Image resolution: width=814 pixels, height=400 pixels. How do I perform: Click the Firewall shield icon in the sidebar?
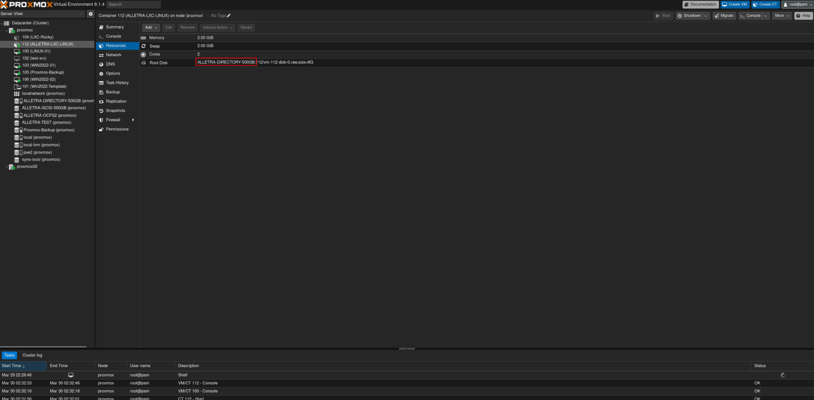click(x=102, y=120)
